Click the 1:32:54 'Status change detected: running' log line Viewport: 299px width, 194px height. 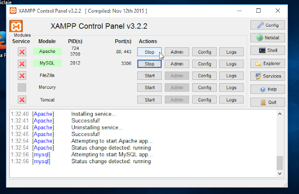111,148
